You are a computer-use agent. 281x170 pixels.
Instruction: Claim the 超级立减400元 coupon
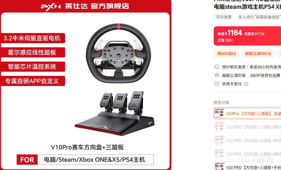258,54
